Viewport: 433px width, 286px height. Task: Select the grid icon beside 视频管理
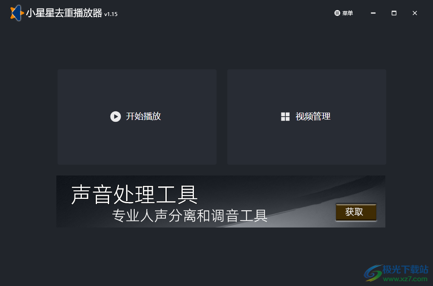[x=285, y=117]
